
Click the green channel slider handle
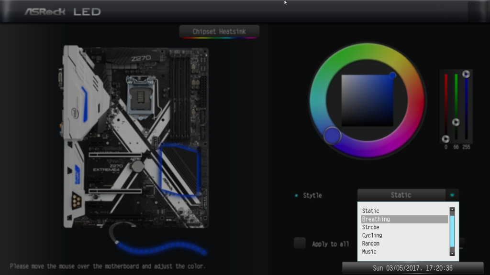[456, 122]
